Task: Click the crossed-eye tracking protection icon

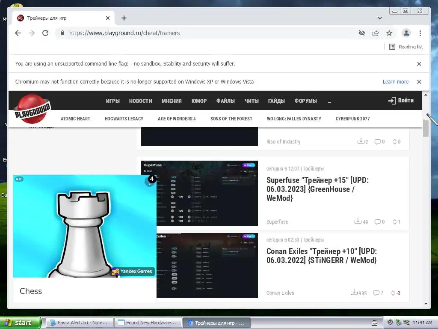Action: coord(362,33)
